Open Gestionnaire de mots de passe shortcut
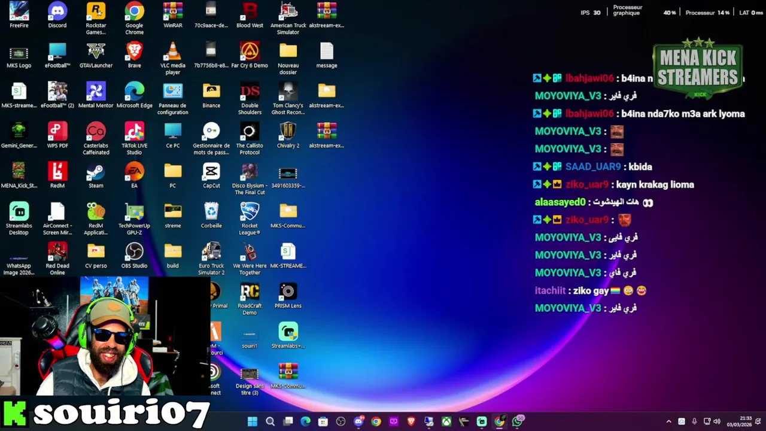This screenshot has width=766, height=431. click(211, 139)
